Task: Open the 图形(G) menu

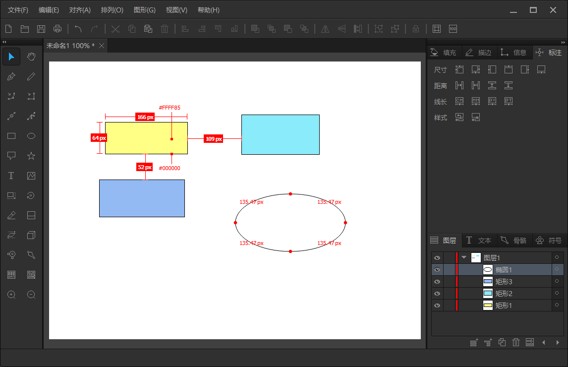Action: click(x=144, y=10)
